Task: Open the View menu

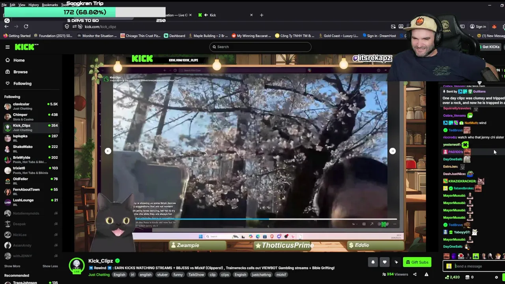Action: (22, 5)
